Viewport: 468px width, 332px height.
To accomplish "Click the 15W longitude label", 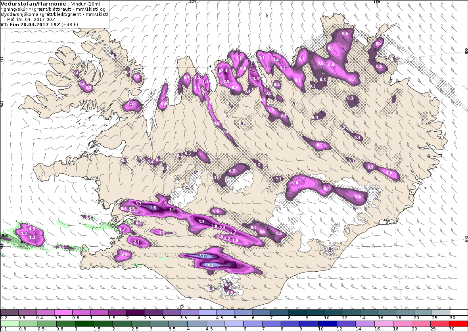I will click(x=377, y=2).
